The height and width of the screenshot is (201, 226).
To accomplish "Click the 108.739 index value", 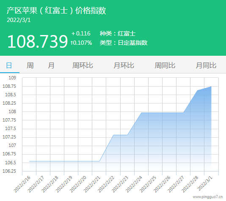I will [x=38, y=41].
